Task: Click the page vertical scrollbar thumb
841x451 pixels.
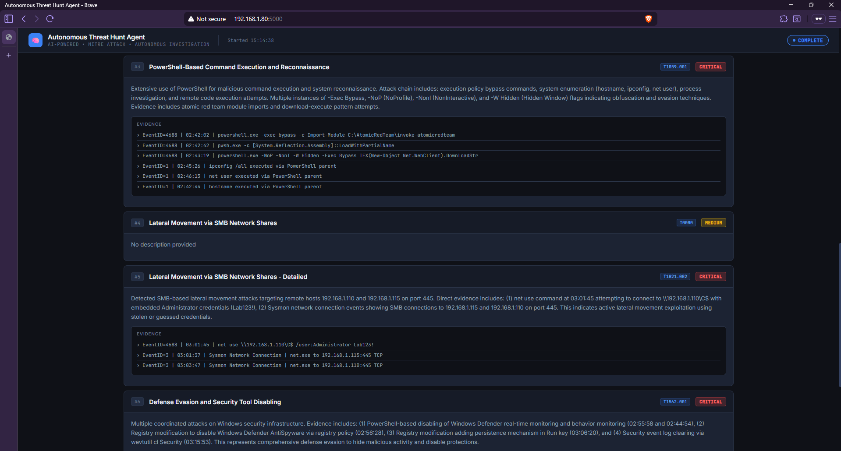Action: [839, 315]
